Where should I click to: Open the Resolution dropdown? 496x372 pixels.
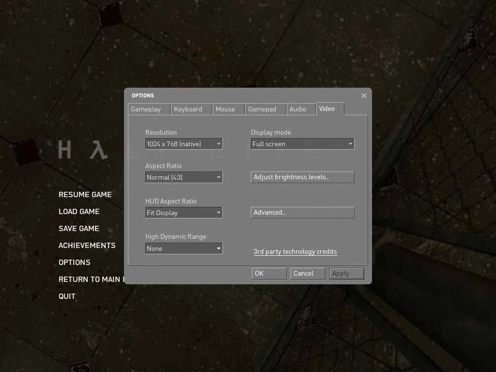click(x=184, y=144)
